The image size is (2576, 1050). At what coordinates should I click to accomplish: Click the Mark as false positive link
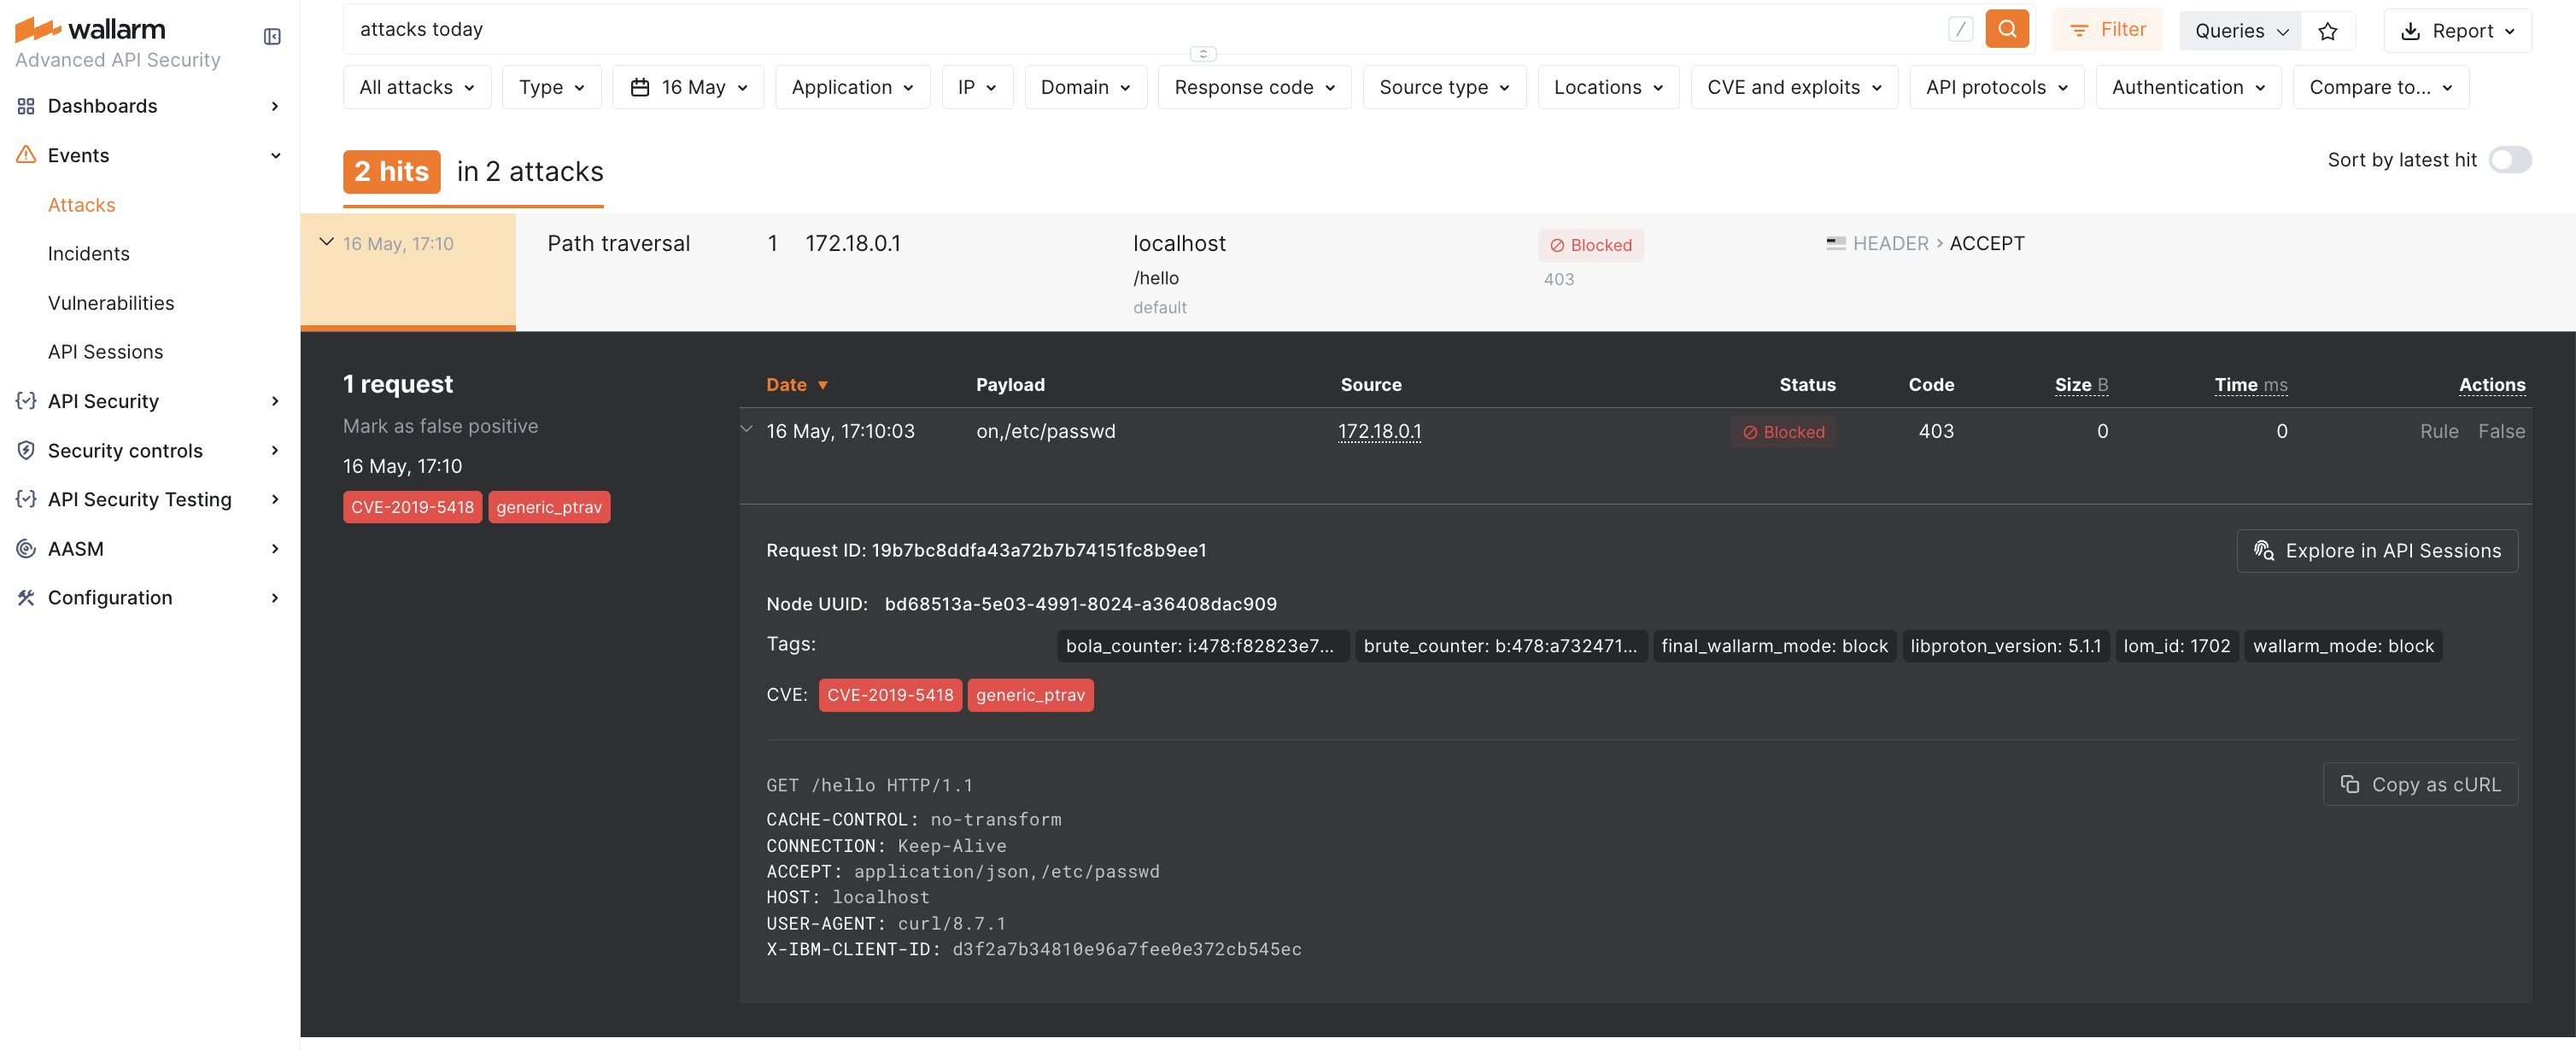pyautogui.click(x=440, y=426)
